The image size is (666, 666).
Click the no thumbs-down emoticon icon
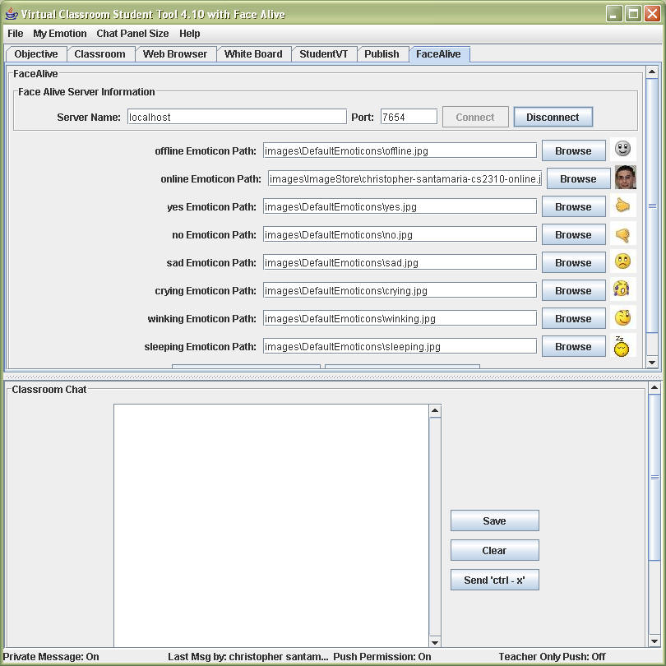622,235
